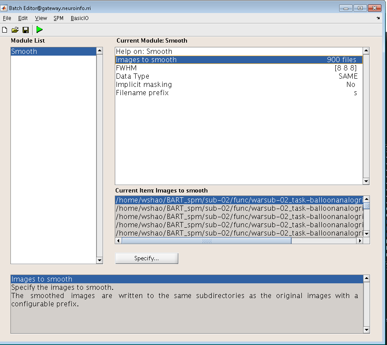The width and height of the screenshot is (387, 345).
Task: Run the batch with the green play arrow
Action: 39,30
